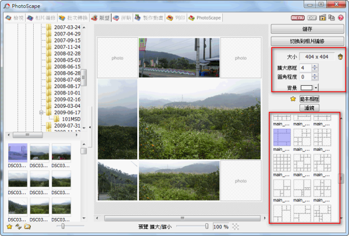Click the folder clapboard icon next to EXIF

click(322, 18)
